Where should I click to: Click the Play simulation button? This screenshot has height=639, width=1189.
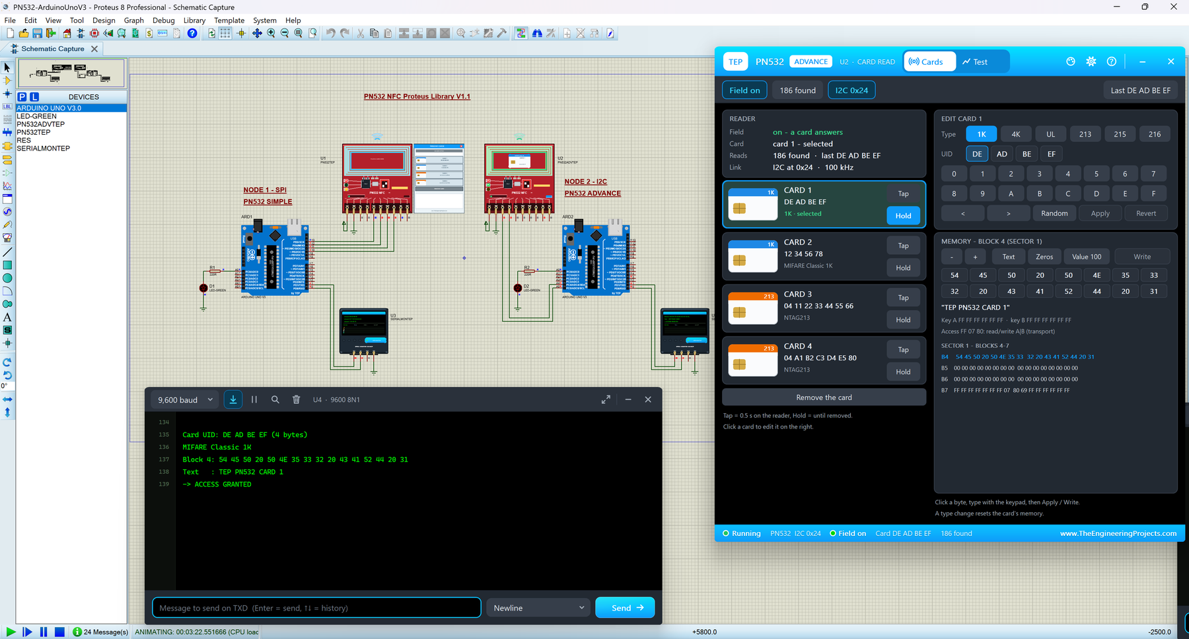[11, 632]
